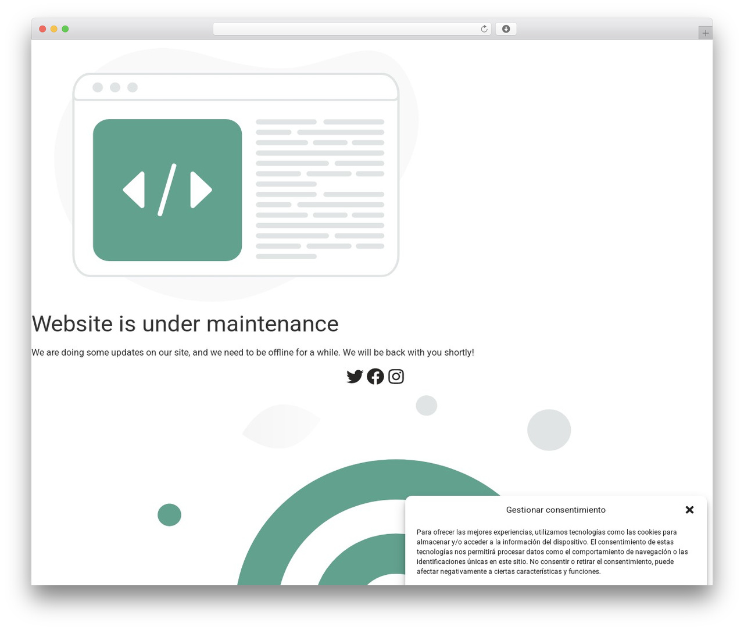
Task: Open the Twitter social link
Action: pyautogui.click(x=355, y=377)
